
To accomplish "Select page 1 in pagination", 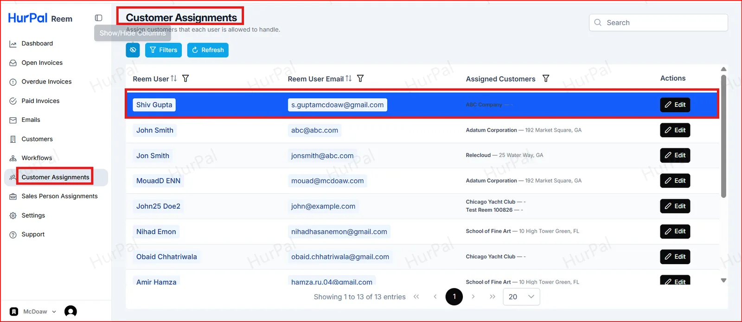I will tap(454, 297).
